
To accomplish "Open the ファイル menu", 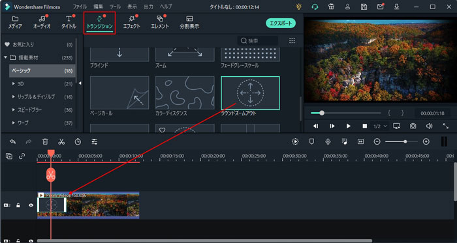I will click(x=80, y=7).
